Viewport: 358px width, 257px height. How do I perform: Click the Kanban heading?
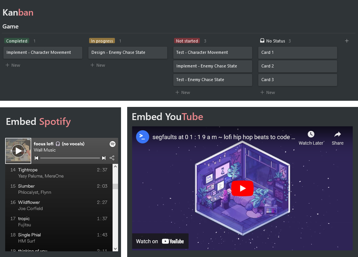(18, 13)
